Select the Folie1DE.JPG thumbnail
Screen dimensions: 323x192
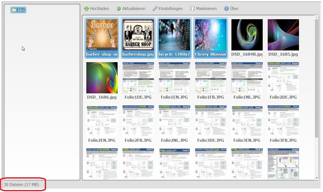138,78
